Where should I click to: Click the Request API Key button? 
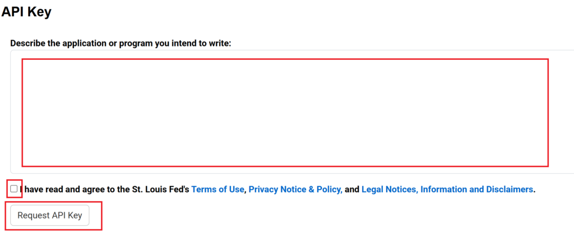[x=50, y=215]
